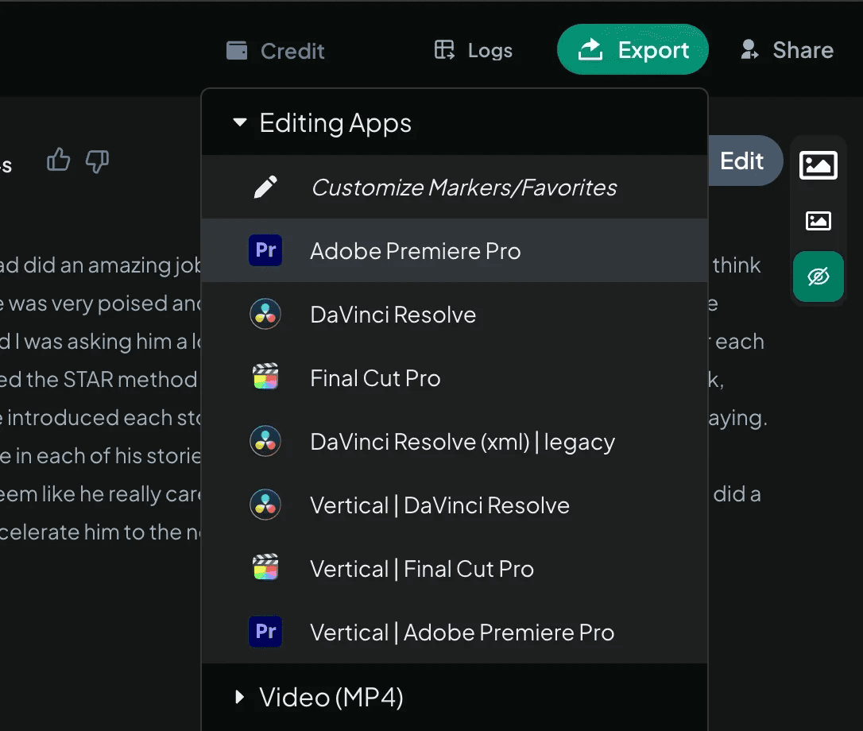The image size is (863, 731).
Task: Click the icon beside DaVinci Resolve (xml) legacy
Action: click(x=265, y=442)
